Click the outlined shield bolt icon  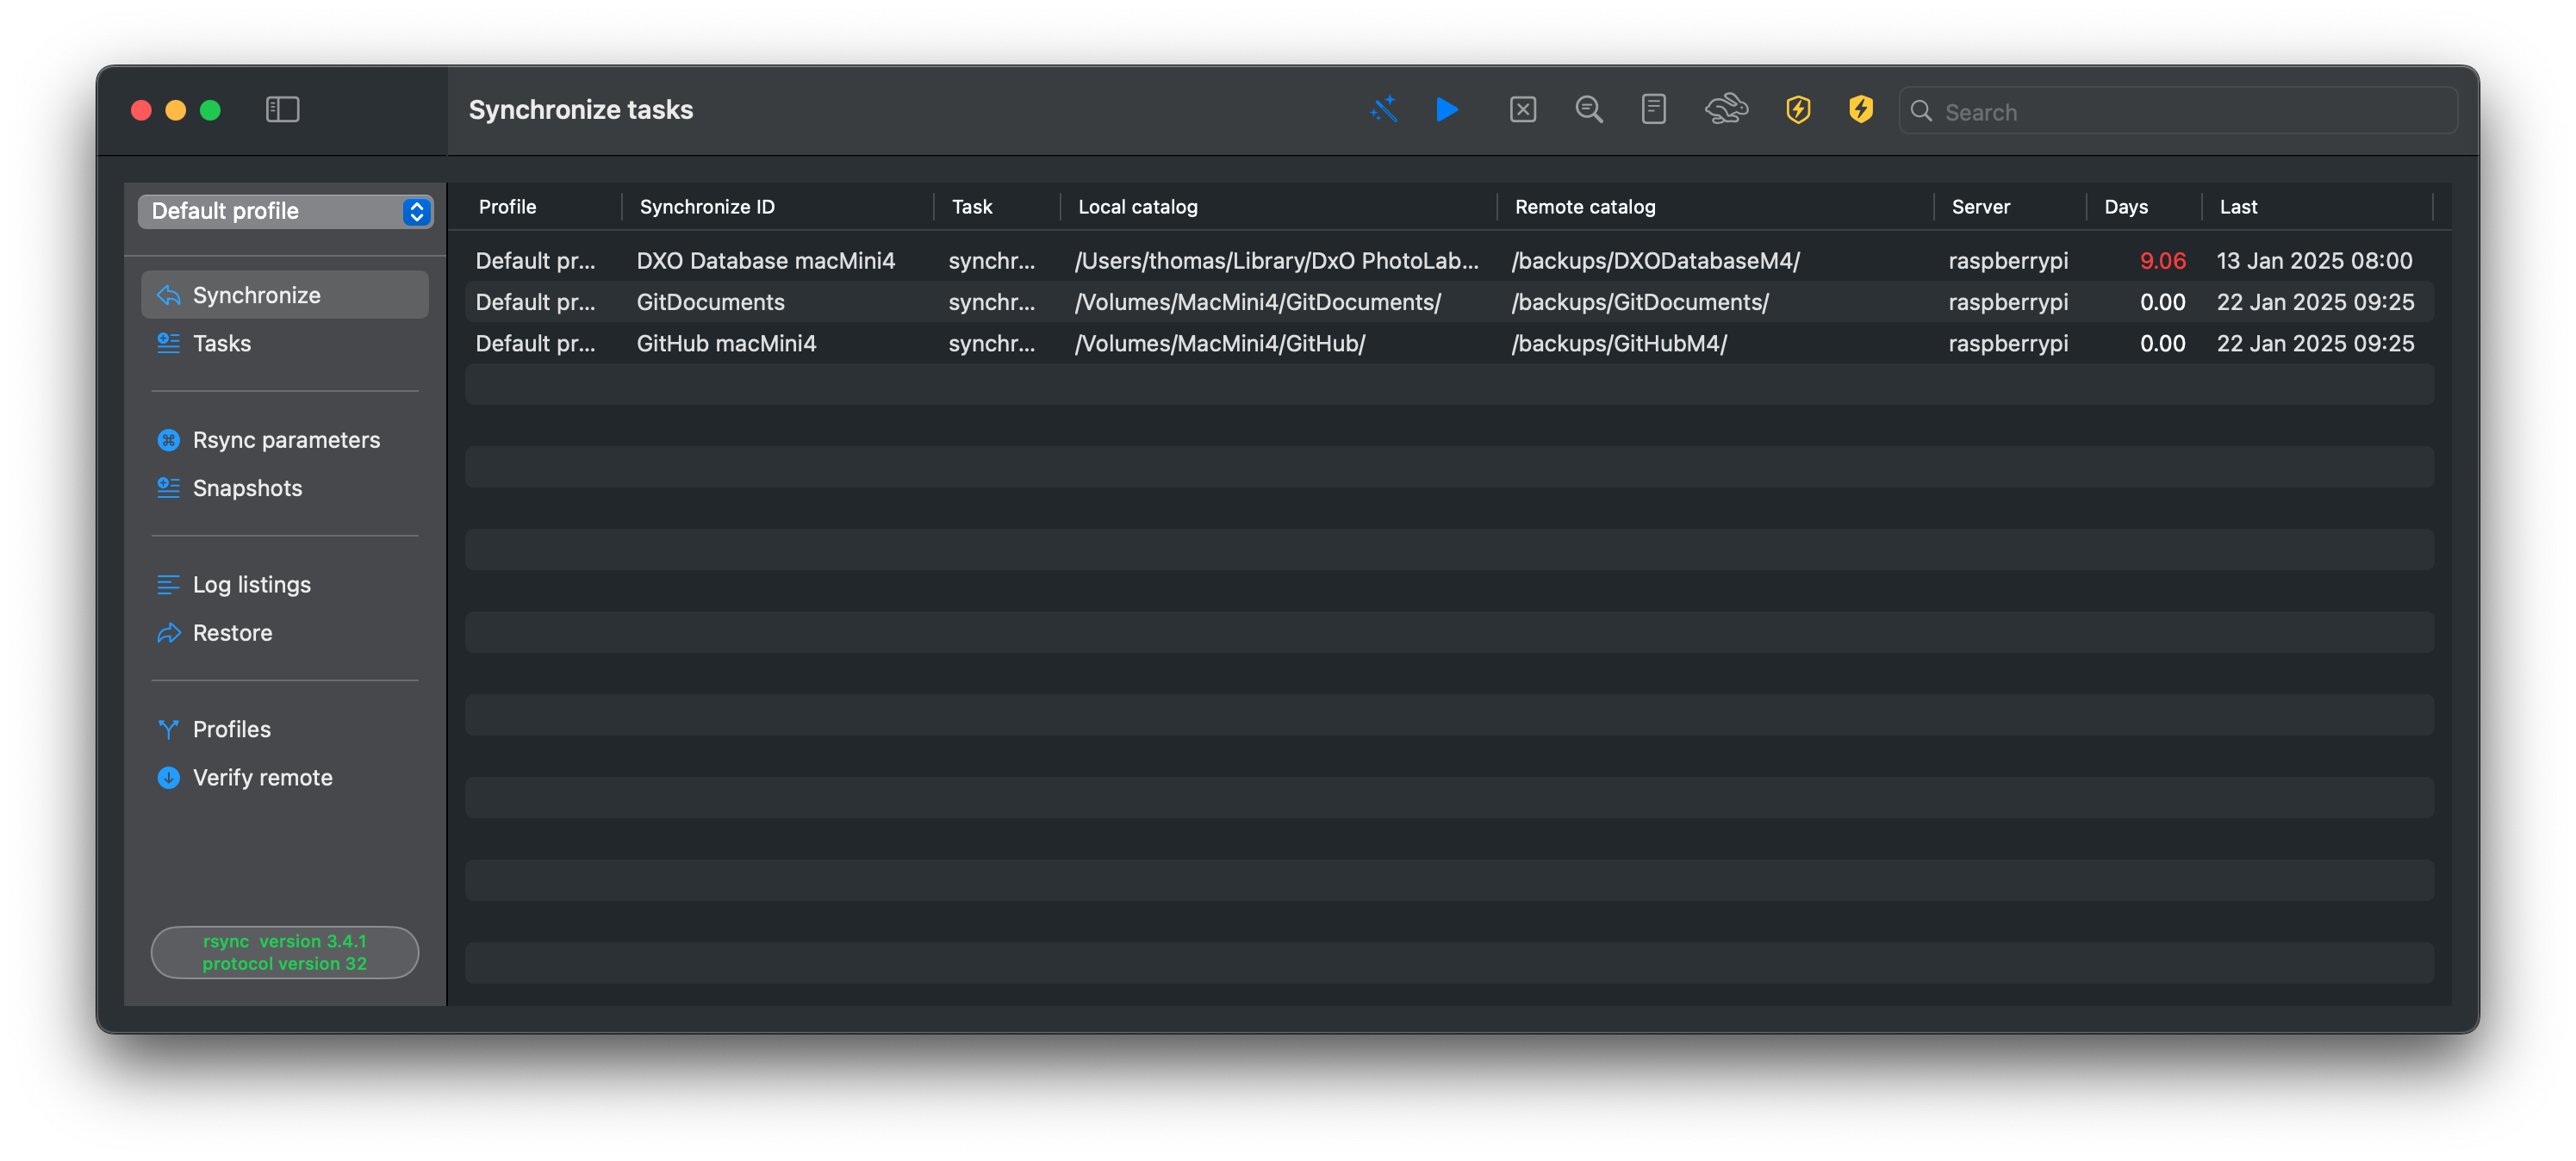[x=1798, y=110]
